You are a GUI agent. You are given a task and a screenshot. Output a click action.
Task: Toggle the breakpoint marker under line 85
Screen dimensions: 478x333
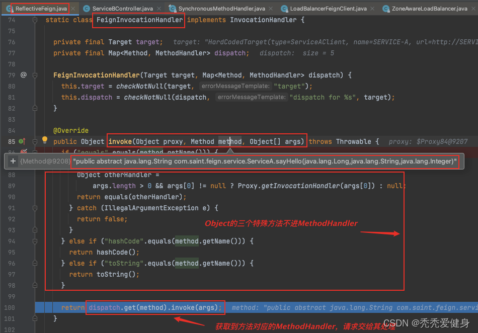(24, 151)
